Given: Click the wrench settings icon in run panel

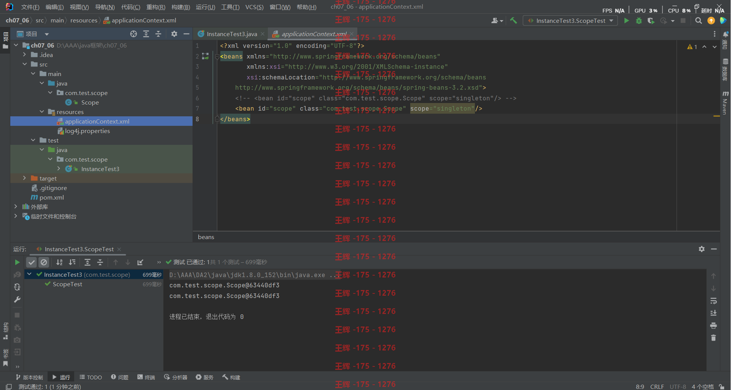Looking at the screenshot, I should 17,300.
